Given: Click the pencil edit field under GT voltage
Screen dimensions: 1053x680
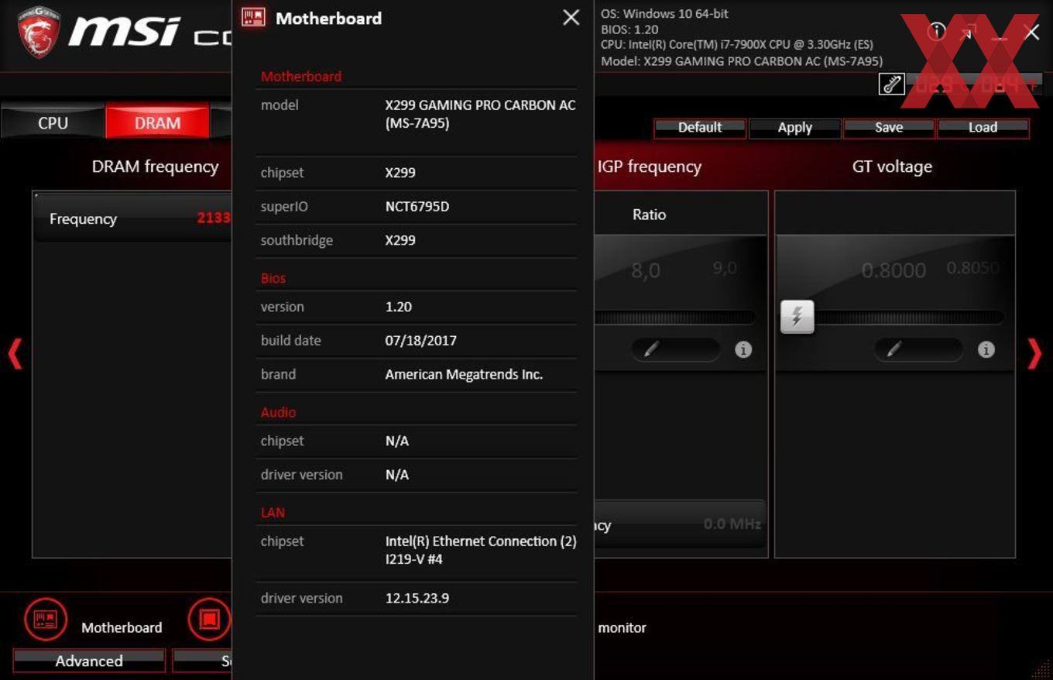Looking at the screenshot, I should click(x=918, y=349).
